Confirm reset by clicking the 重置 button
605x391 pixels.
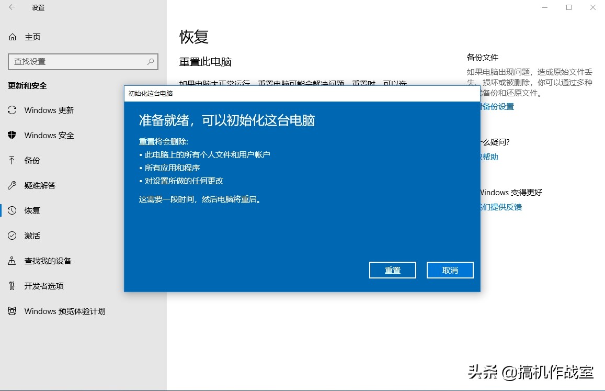pyautogui.click(x=392, y=270)
